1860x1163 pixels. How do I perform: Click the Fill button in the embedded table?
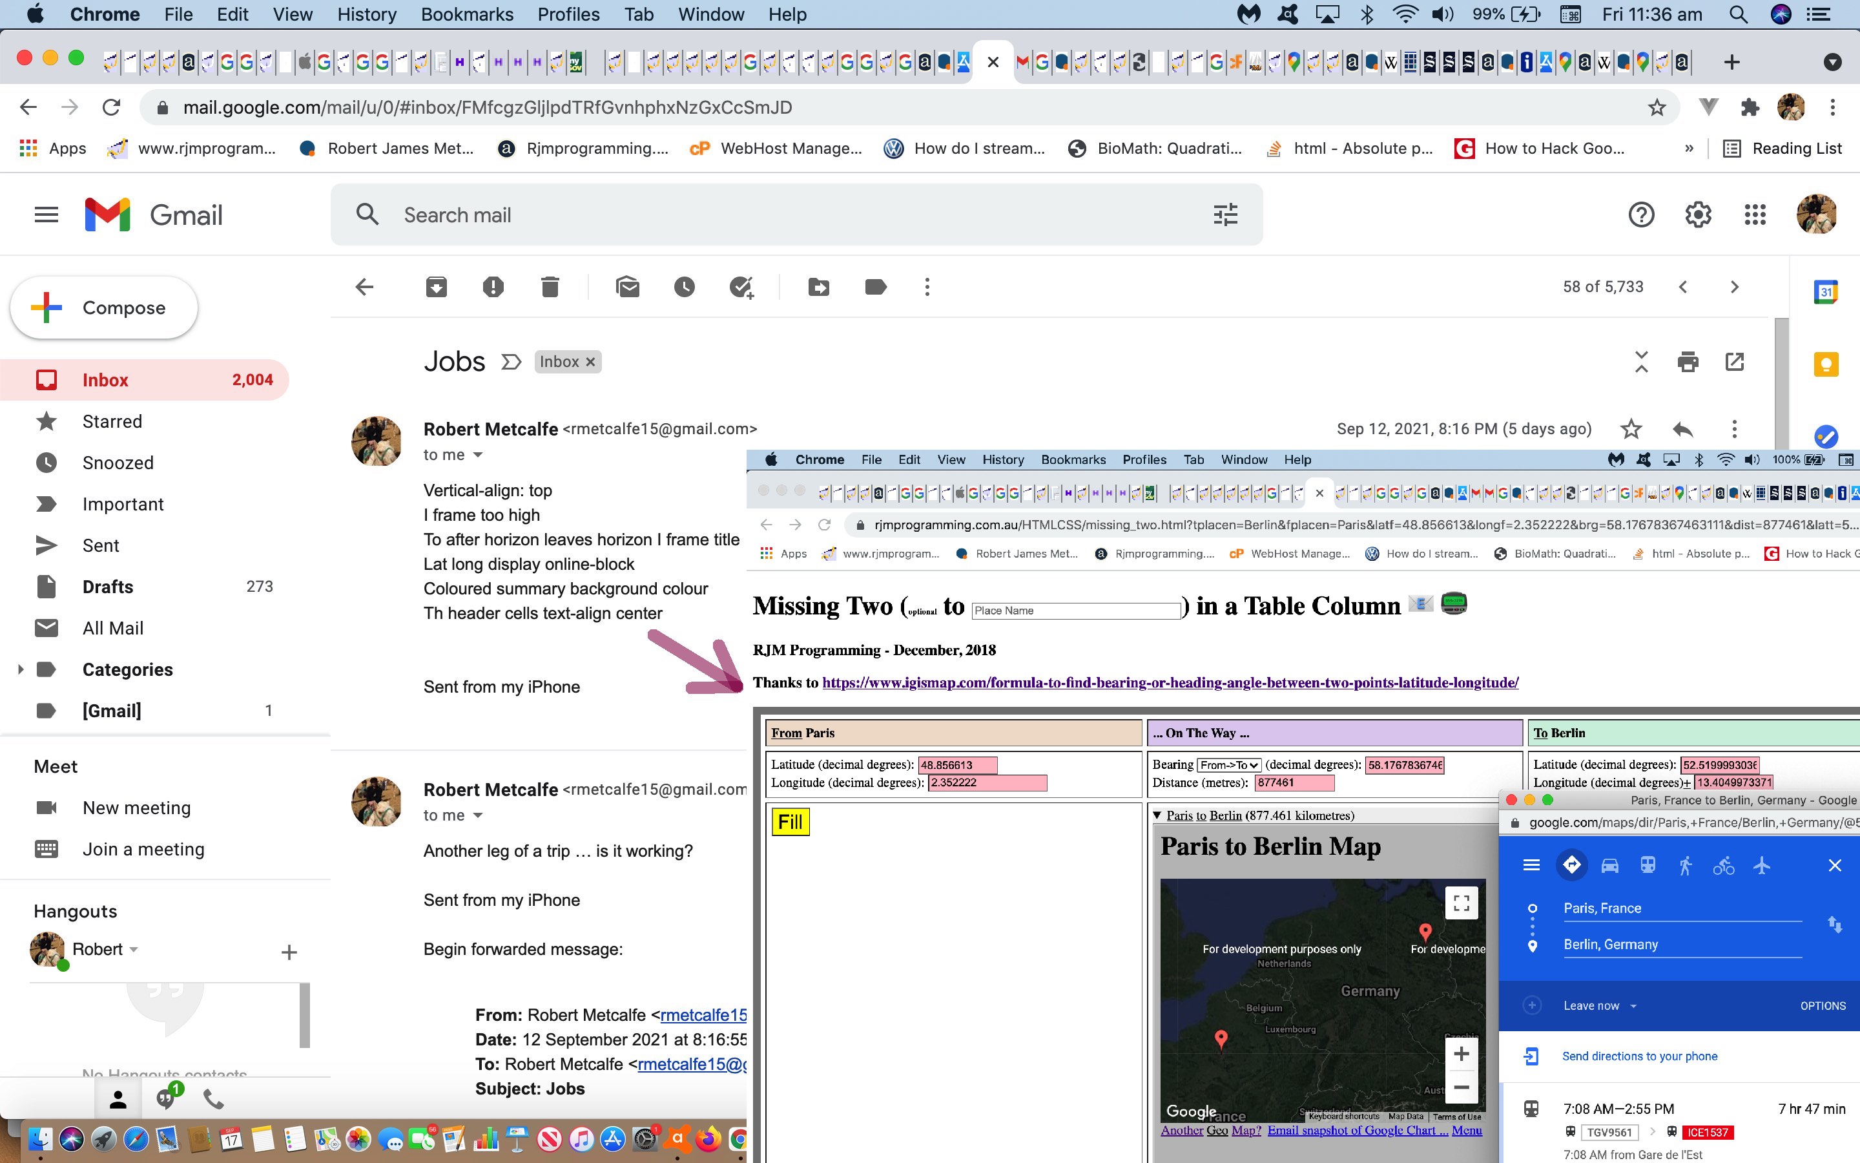click(x=790, y=821)
